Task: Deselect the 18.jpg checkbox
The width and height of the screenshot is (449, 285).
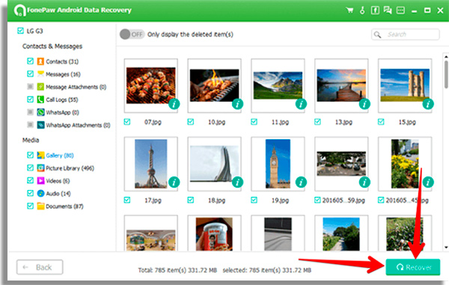Action: [x=190, y=200]
